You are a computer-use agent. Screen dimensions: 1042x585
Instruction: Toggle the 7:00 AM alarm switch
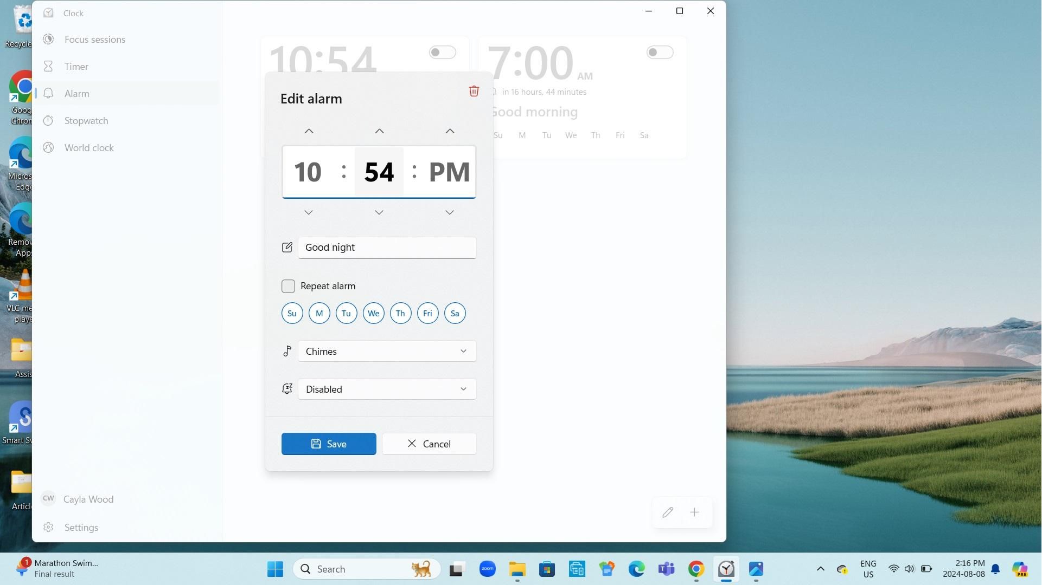click(x=660, y=53)
